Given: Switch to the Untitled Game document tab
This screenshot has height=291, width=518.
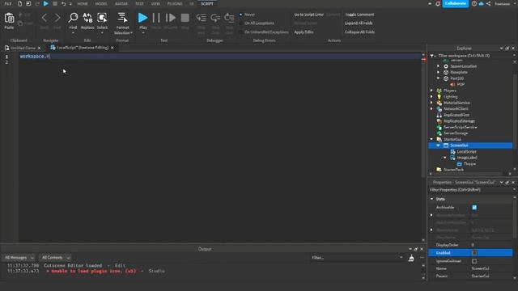Looking at the screenshot, I should tap(22, 48).
